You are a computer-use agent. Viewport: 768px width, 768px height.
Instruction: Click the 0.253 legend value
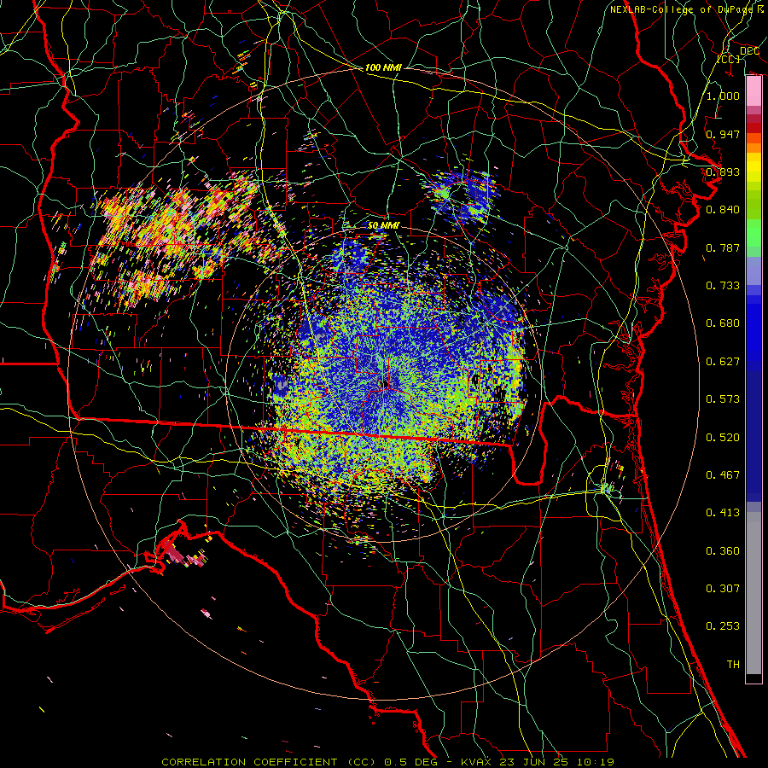tap(723, 626)
